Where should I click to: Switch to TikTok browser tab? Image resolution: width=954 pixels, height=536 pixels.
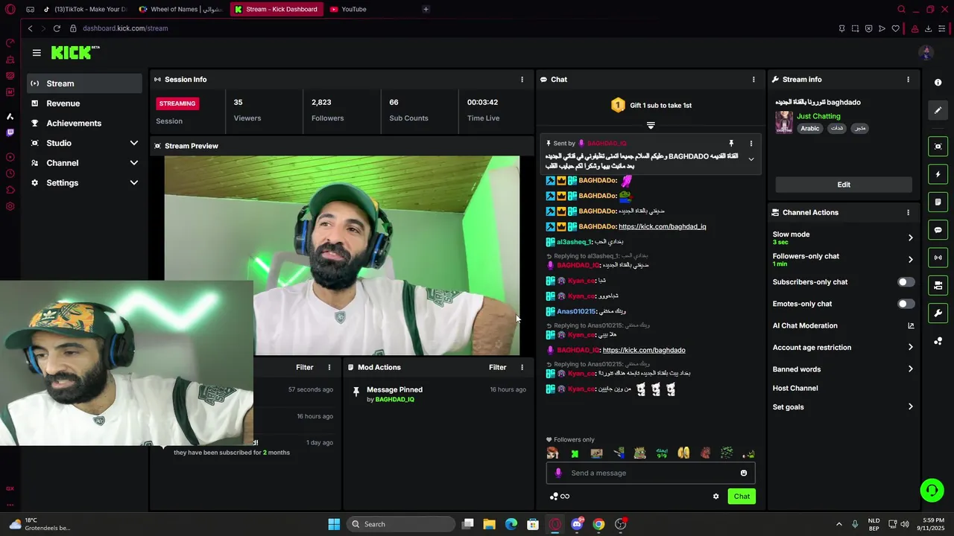86,9
